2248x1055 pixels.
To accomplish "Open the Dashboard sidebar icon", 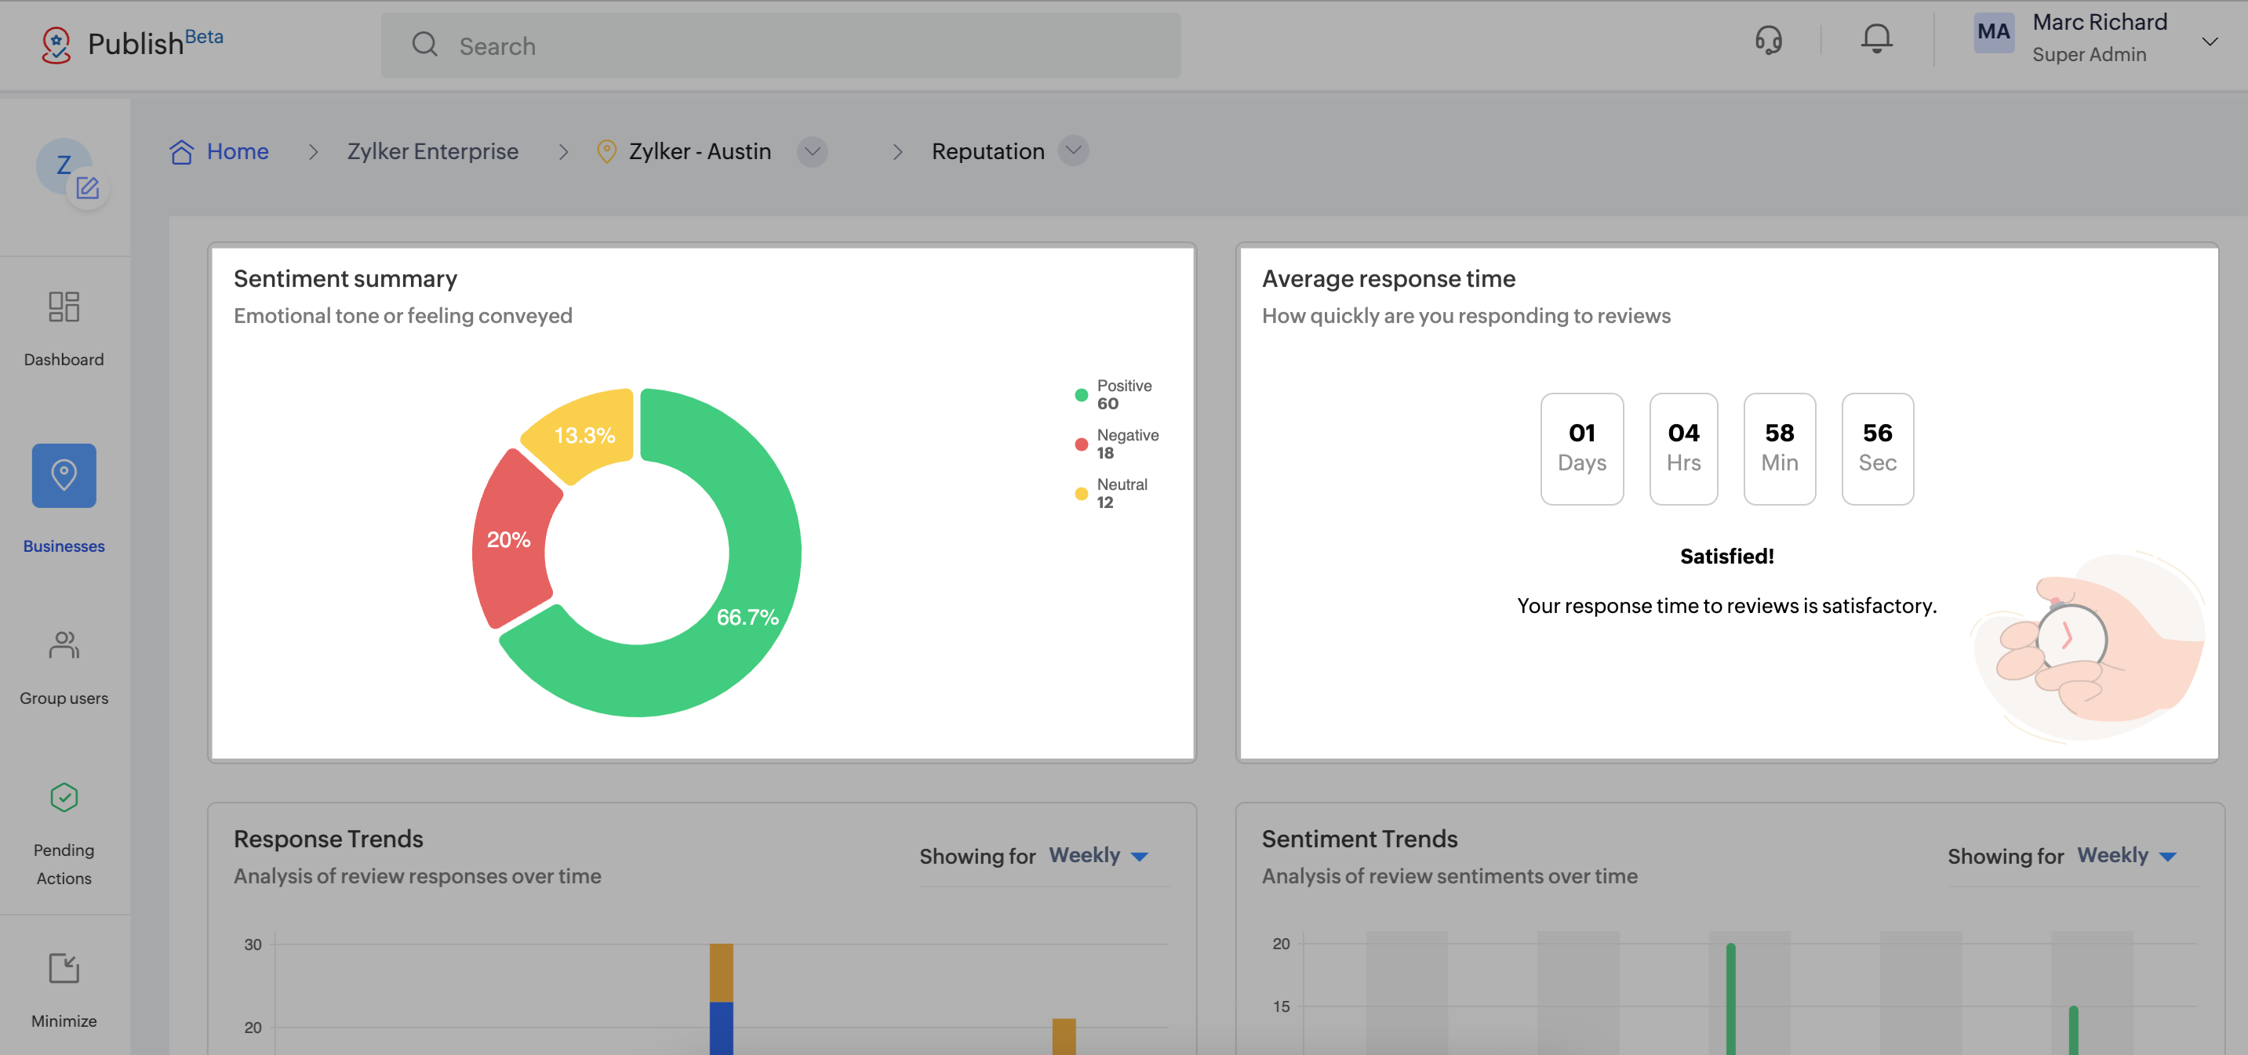I will coord(64,307).
